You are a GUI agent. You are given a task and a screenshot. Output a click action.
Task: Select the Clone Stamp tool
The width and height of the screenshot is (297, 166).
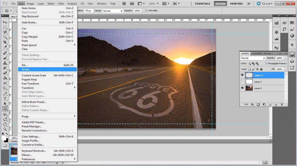(x=5, y=63)
